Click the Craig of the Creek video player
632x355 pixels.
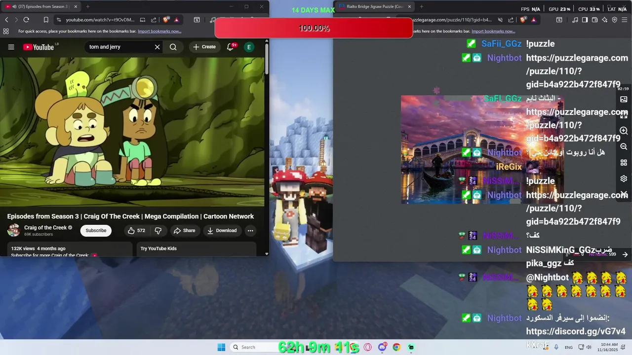132,132
